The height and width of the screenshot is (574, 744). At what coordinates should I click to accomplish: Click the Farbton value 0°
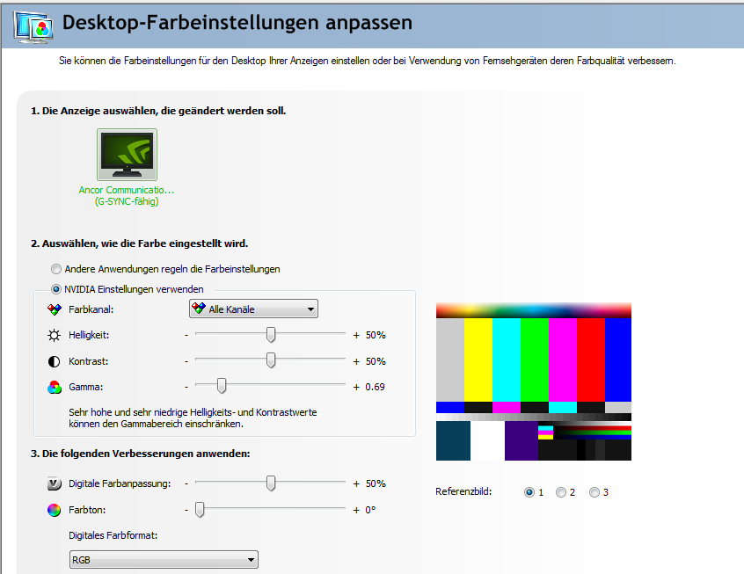tap(370, 511)
